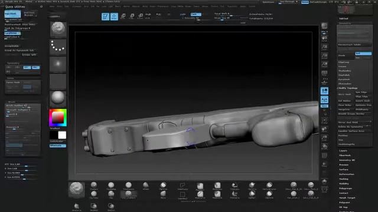Click the large highlighted DynaMesh button in Quick Utilities

coord(12,14)
